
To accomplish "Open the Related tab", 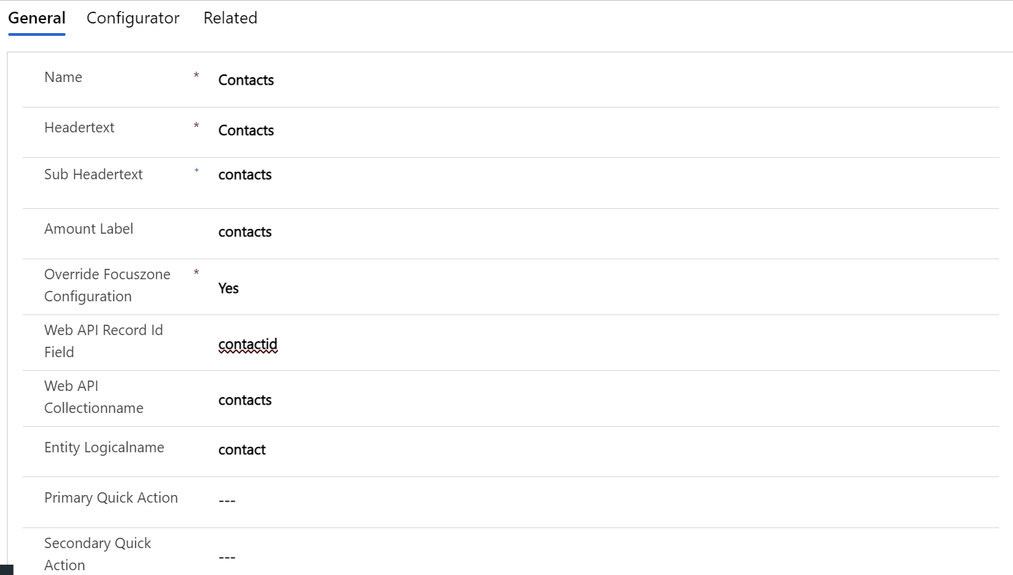I will point(230,18).
